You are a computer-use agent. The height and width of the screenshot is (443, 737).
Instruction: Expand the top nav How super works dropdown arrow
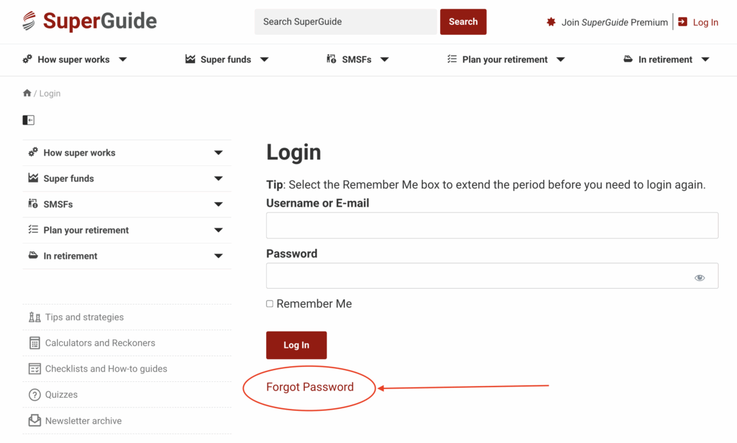[x=123, y=60]
